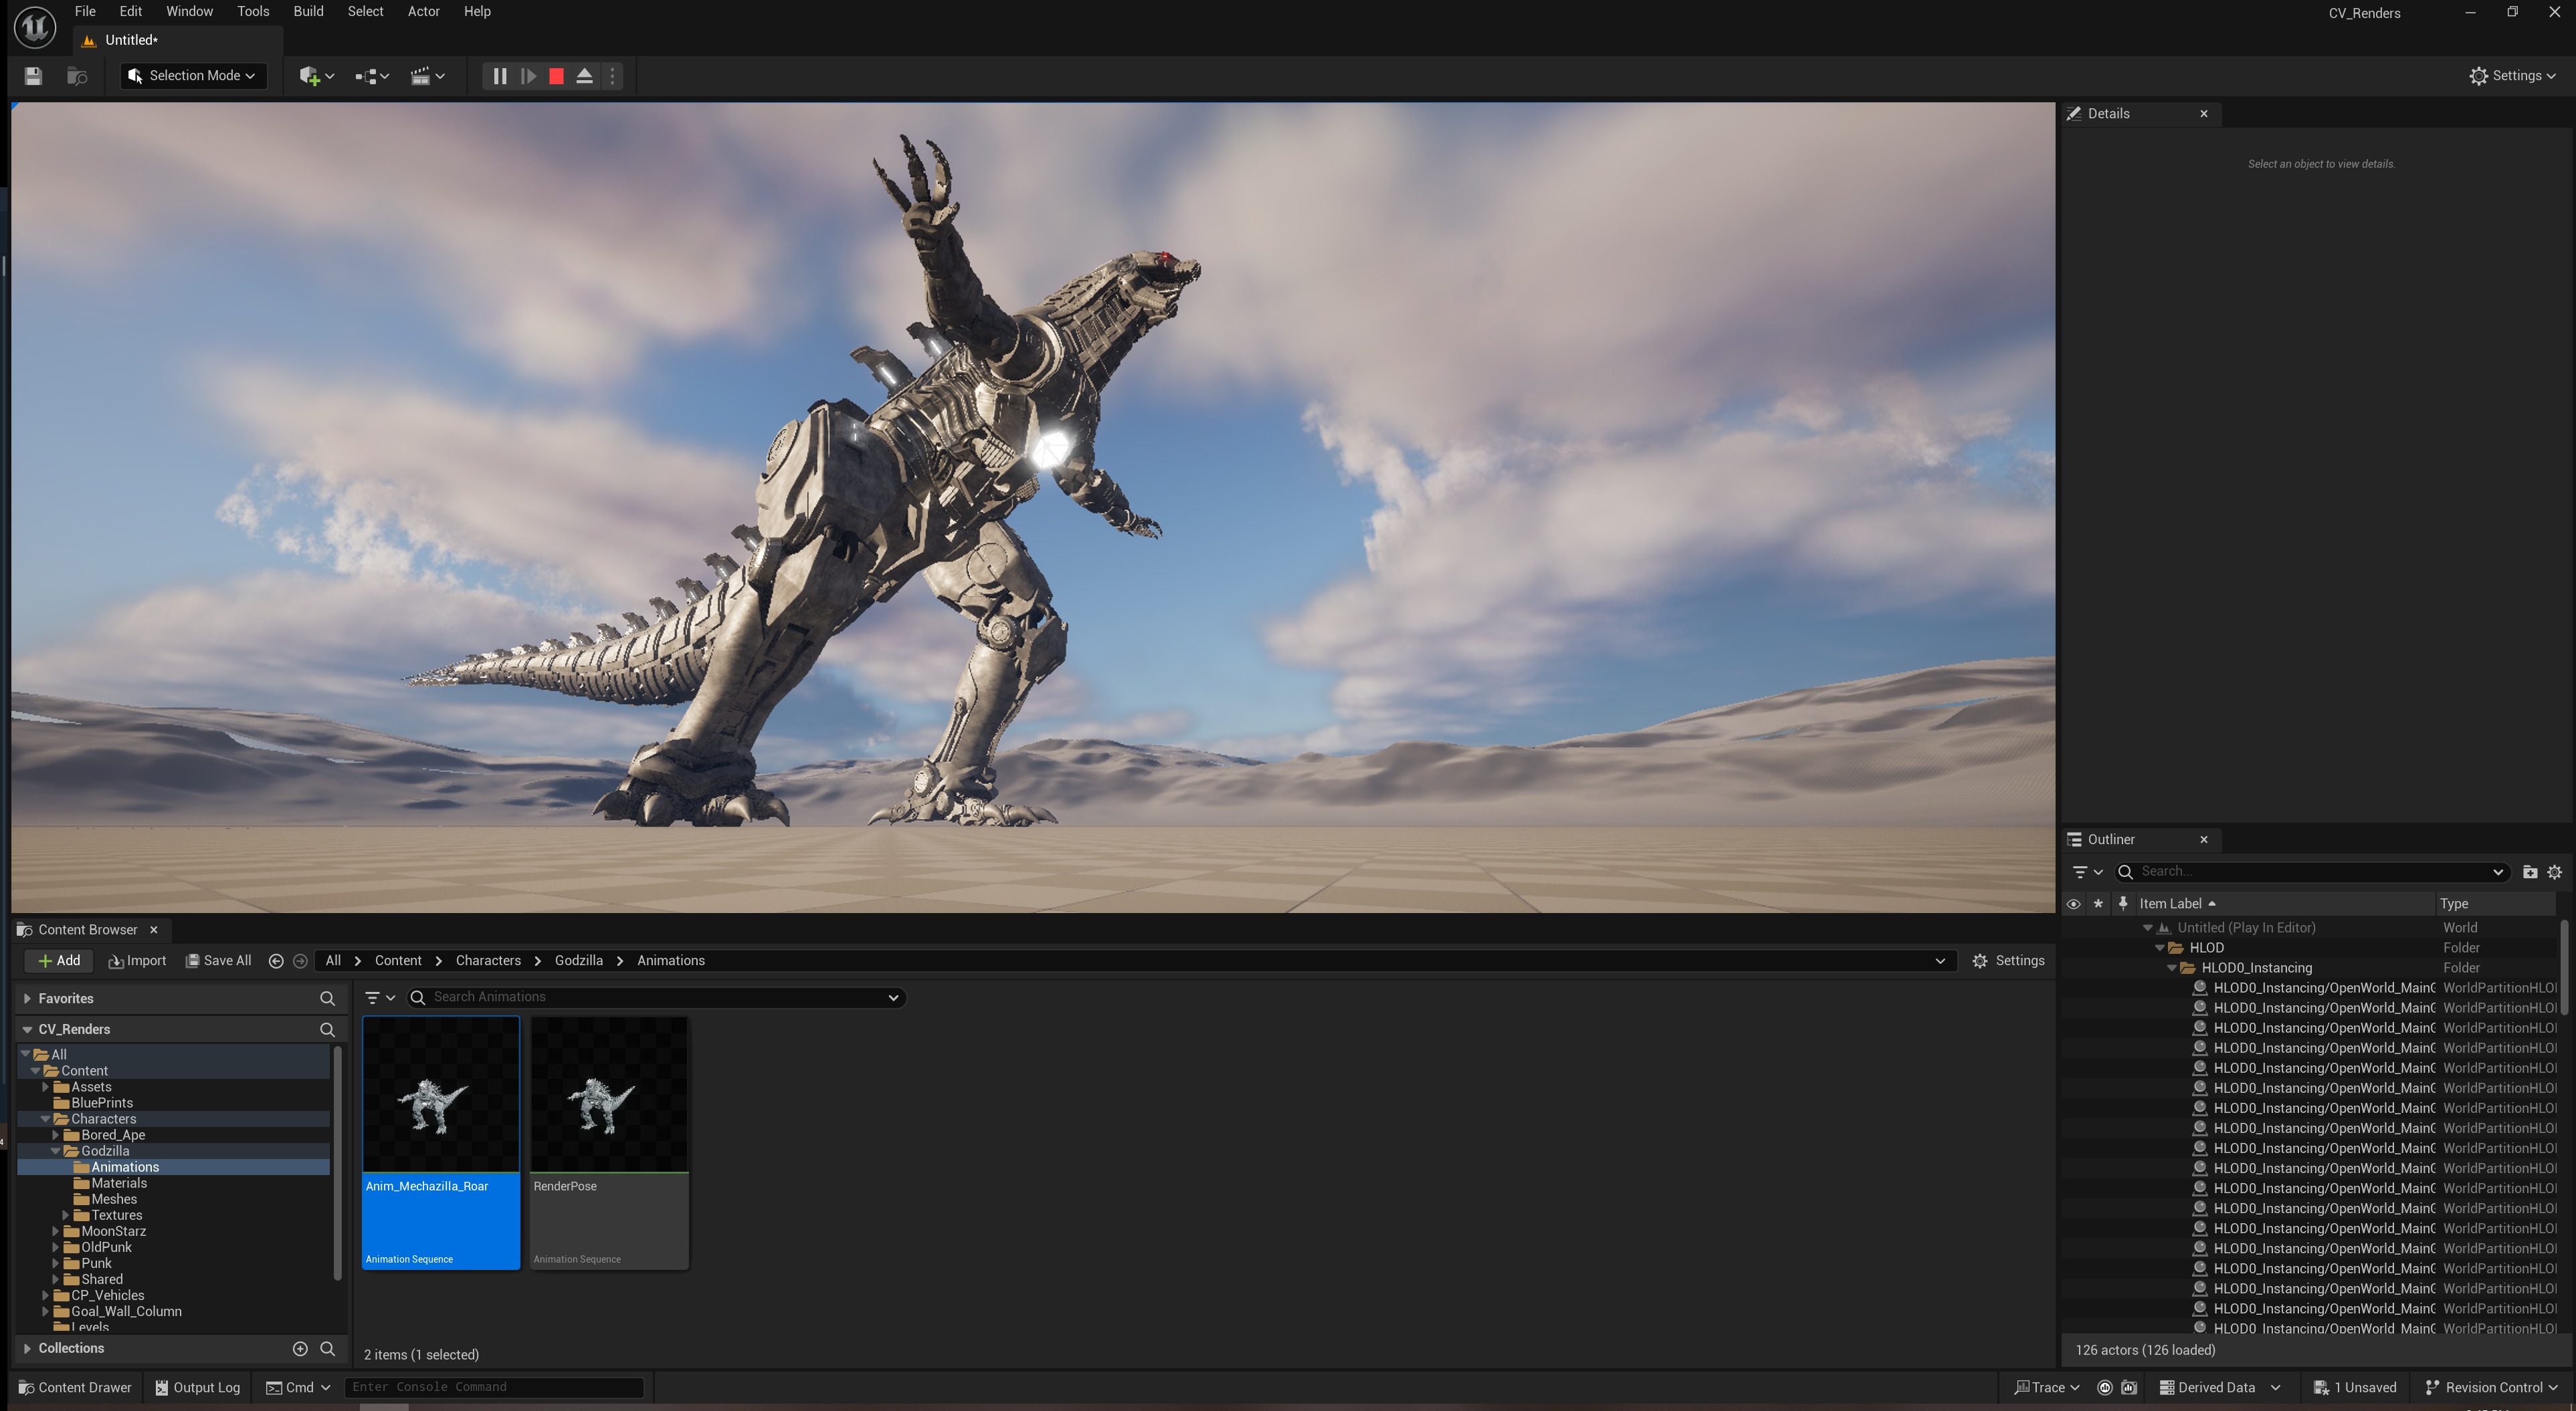This screenshot has width=2576, height=1411.
Task: Open Content Browser filter options icon
Action: click(x=379, y=999)
